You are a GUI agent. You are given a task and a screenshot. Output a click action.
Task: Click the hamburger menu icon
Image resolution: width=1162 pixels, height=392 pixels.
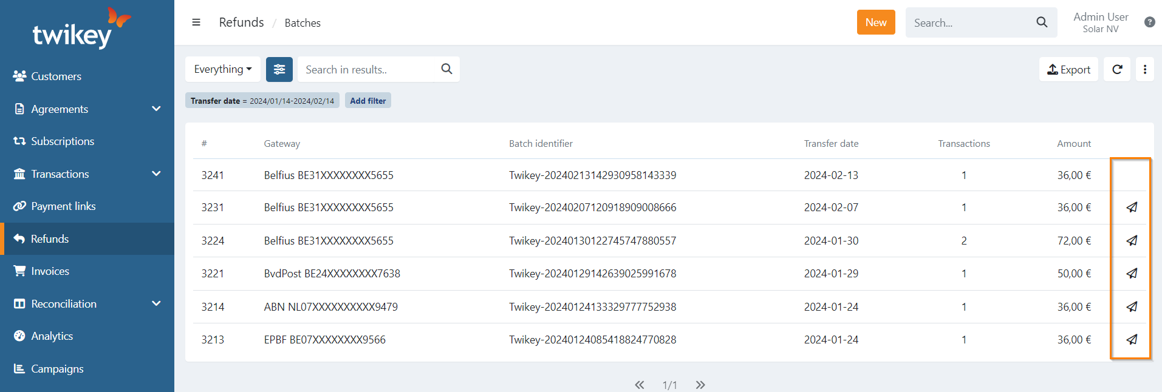196,22
